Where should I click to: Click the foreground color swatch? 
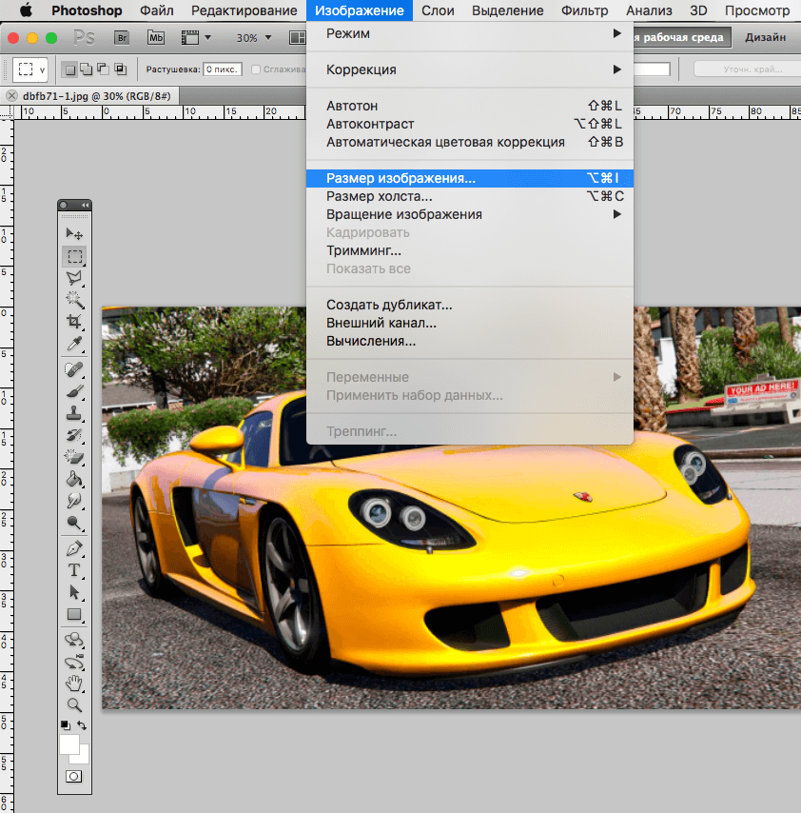[x=69, y=744]
